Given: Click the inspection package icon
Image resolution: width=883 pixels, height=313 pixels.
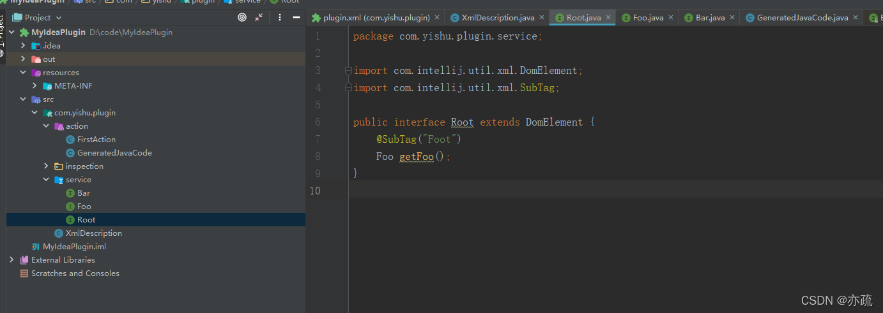Looking at the screenshot, I should [x=59, y=166].
